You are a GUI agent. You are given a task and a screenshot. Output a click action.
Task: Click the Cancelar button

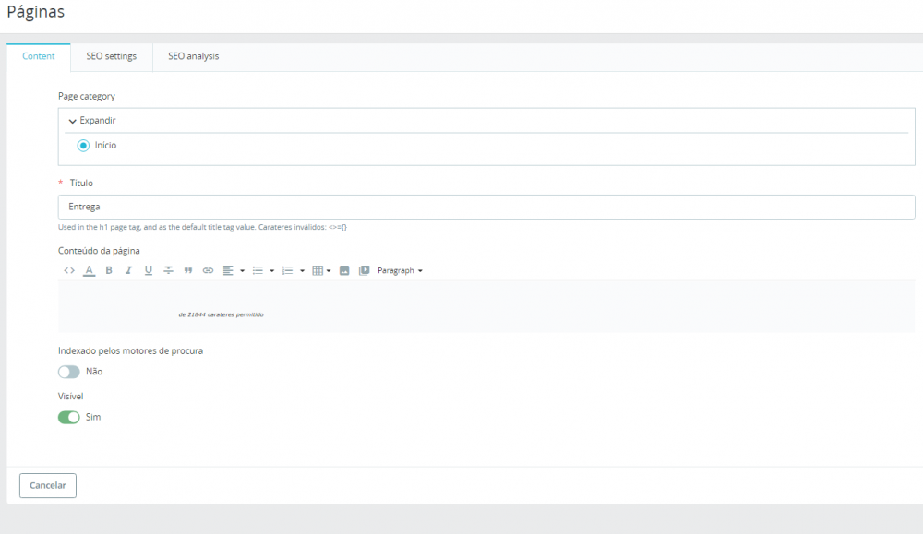(47, 485)
